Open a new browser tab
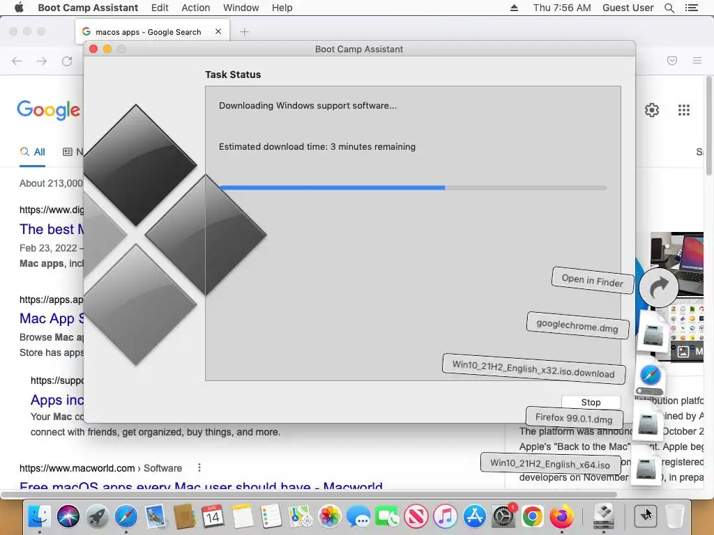This screenshot has height=535, width=714. pos(245,32)
